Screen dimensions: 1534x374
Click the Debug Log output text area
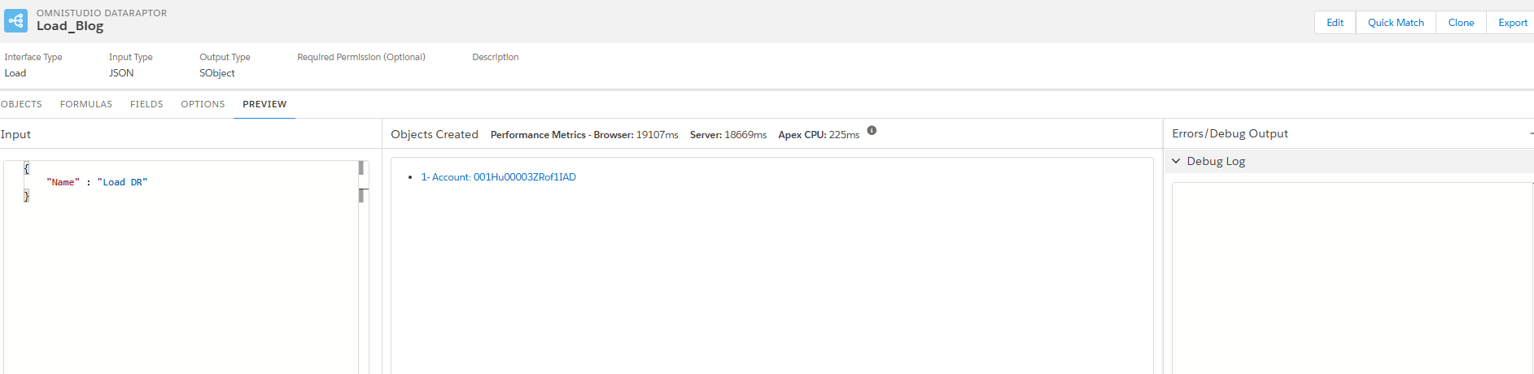(x=1351, y=276)
